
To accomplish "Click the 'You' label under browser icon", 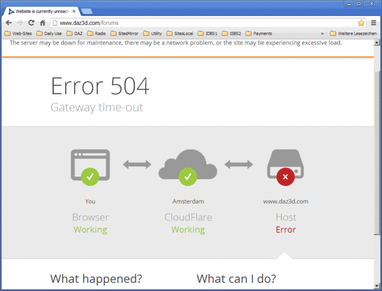I will click(x=90, y=201).
